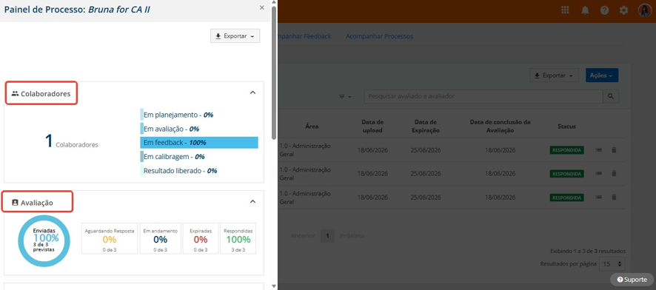Open the apps grid icon

pos(565,10)
